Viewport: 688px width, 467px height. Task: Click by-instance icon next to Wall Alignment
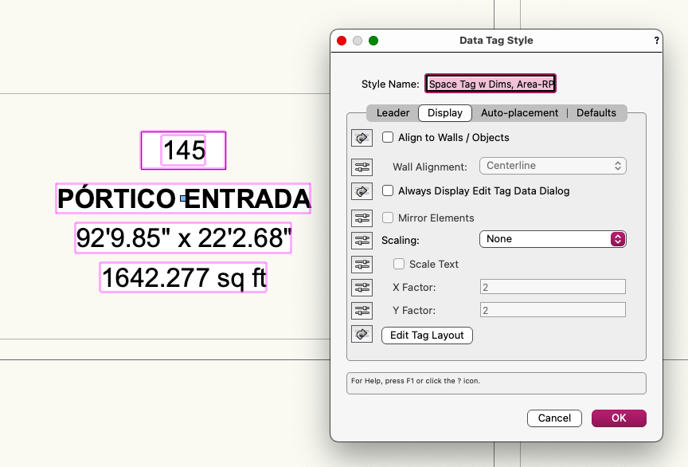pyautogui.click(x=362, y=167)
